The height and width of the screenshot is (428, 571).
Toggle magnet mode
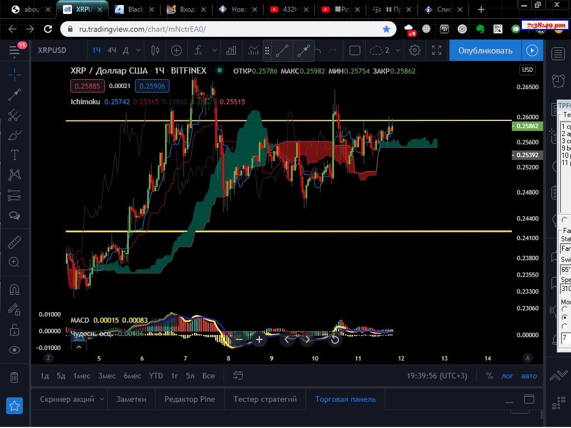pyautogui.click(x=14, y=290)
